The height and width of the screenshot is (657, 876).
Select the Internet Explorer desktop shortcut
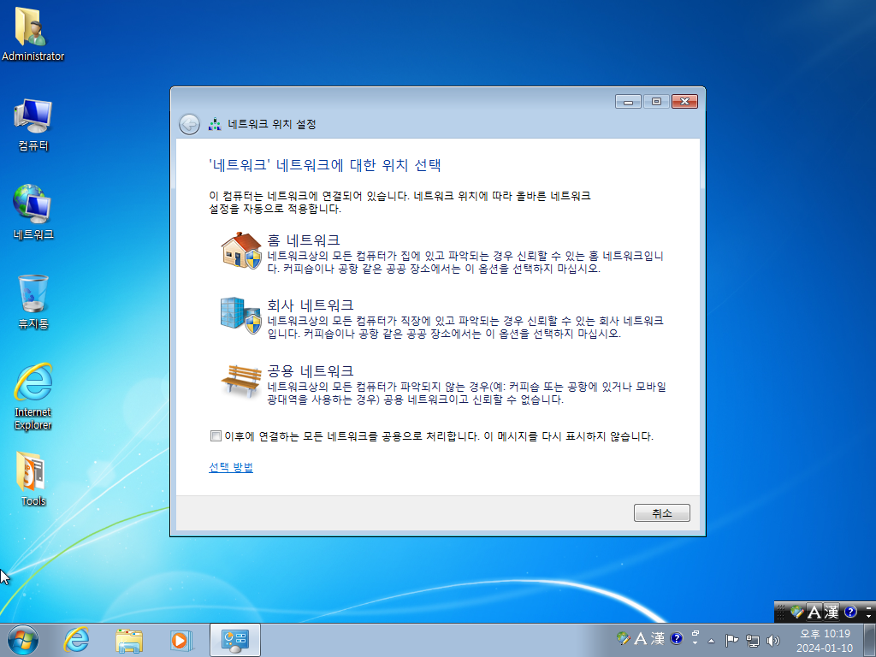(33, 397)
